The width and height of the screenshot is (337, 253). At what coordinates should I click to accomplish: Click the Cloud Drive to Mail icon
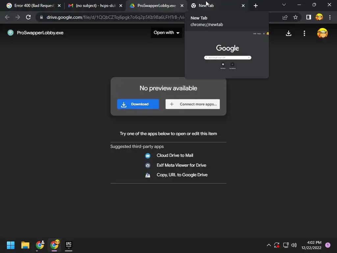click(148, 155)
